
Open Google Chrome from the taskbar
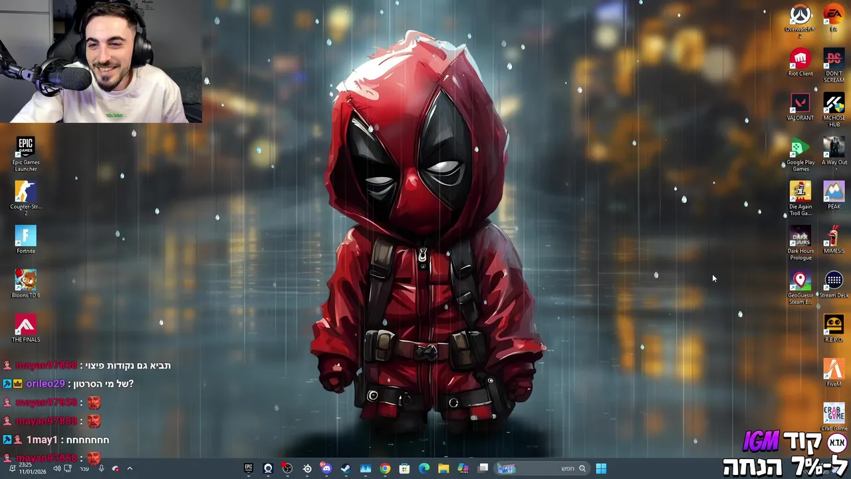click(385, 468)
